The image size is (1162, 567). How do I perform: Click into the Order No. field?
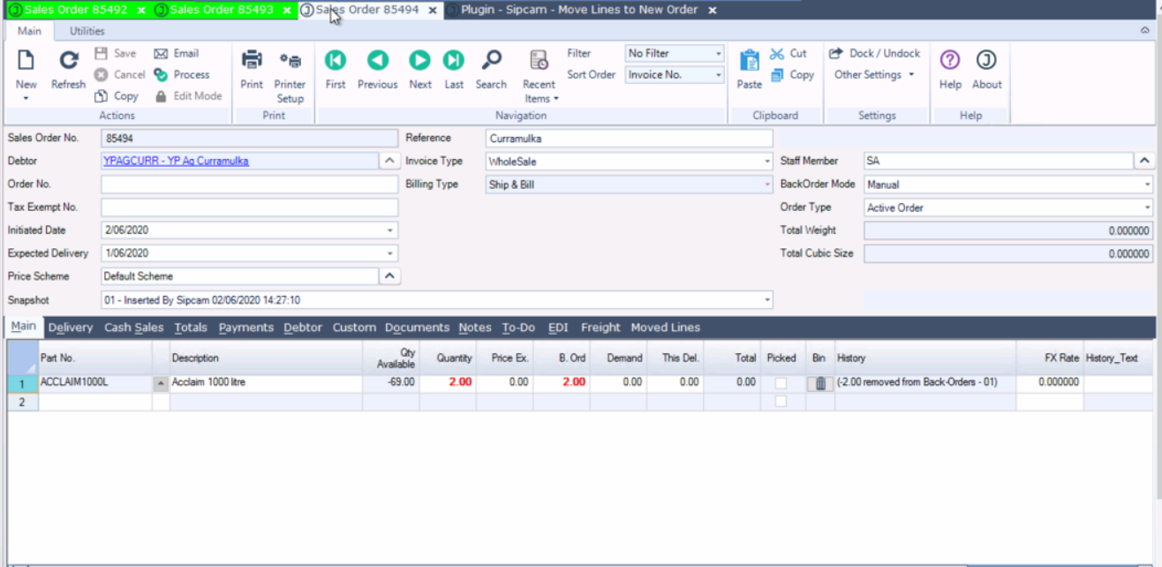[x=249, y=185]
